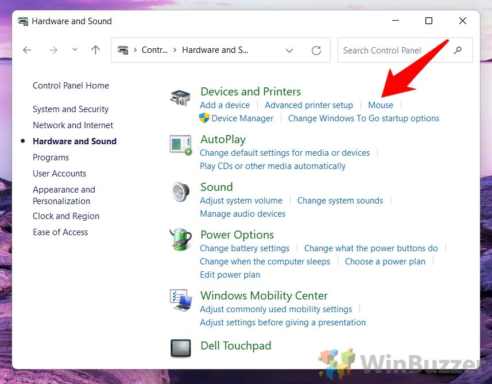Screen dimensions: 492x384
Task: Click the shield icon beside Device Manager
Action: click(x=204, y=118)
